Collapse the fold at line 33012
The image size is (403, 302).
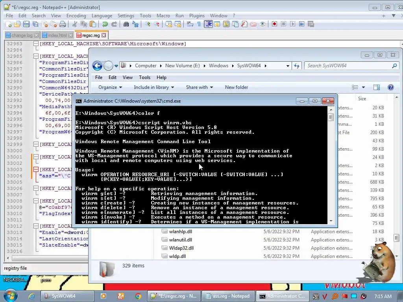pos(36,226)
